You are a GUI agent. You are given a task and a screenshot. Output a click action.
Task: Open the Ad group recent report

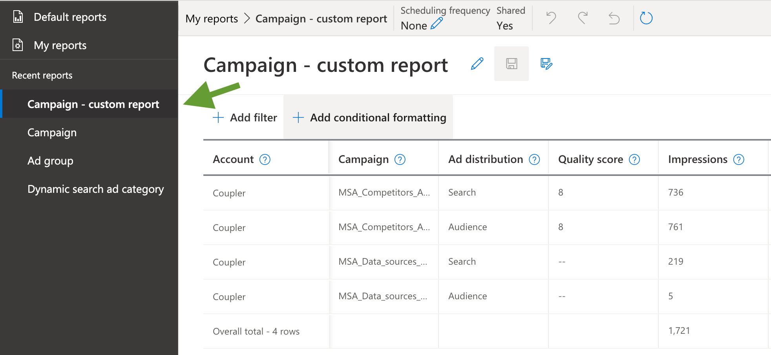click(50, 161)
